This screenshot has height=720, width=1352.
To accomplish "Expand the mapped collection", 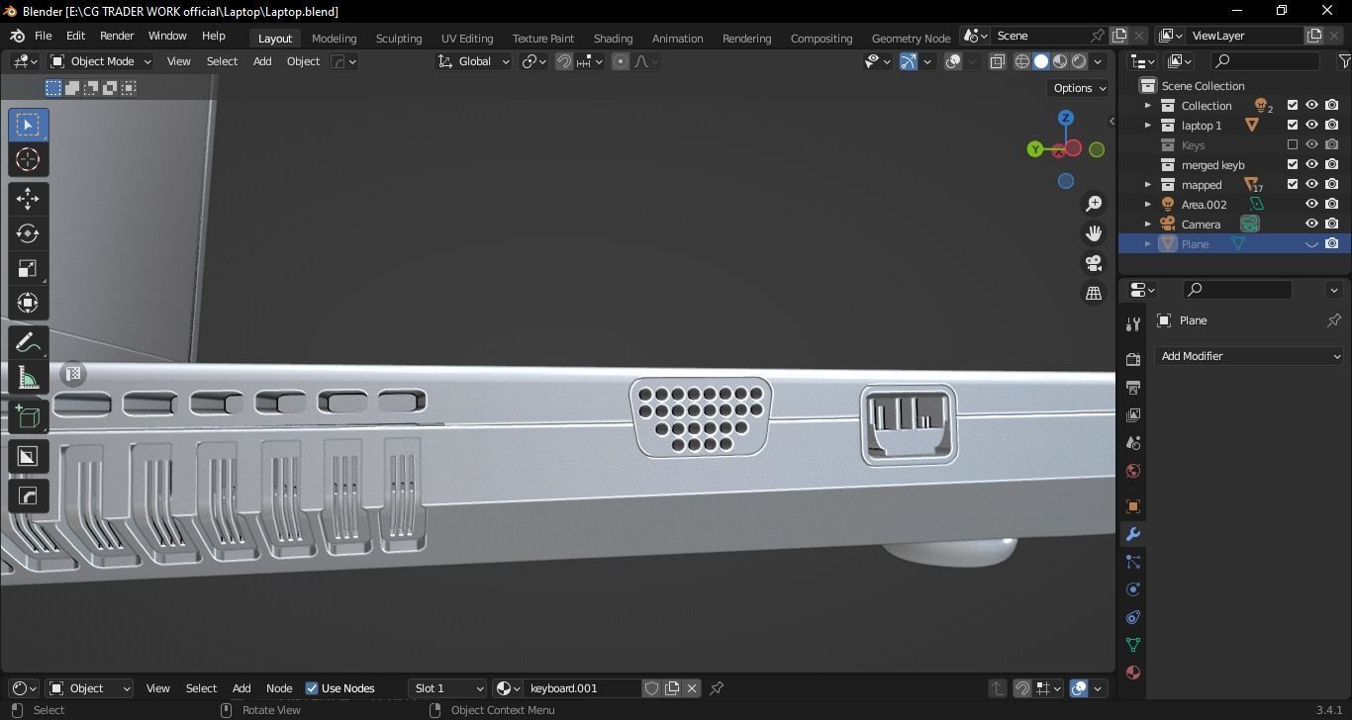I will [1148, 185].
